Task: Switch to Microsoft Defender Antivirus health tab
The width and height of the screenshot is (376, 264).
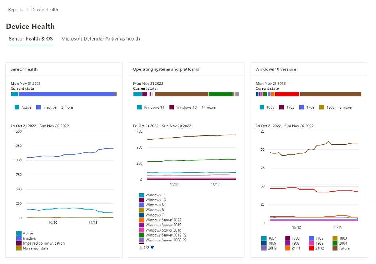Action: [100, 39]
